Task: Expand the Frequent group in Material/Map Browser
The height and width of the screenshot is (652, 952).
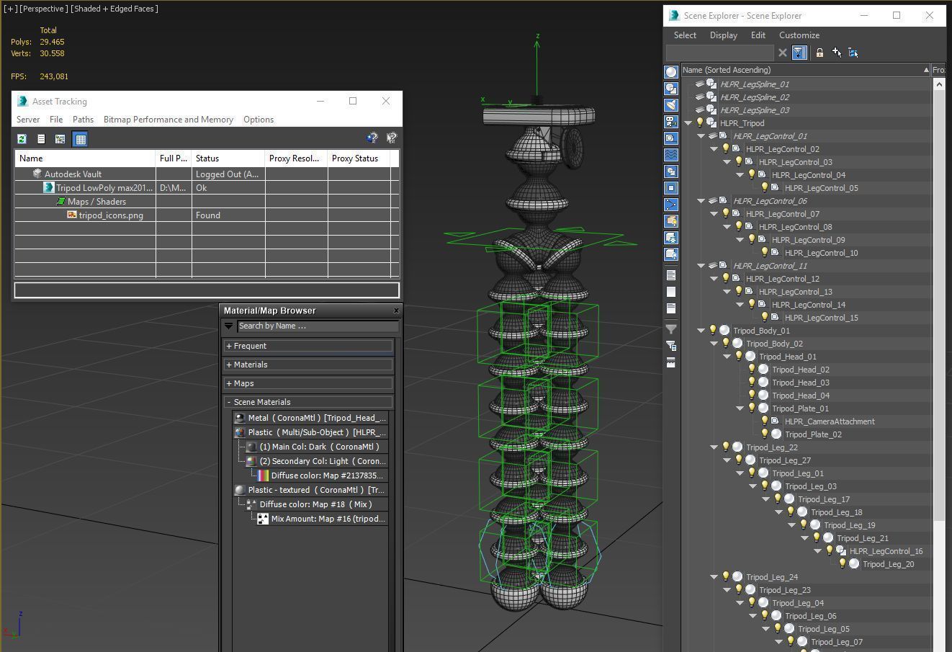Action: point(308,346)
